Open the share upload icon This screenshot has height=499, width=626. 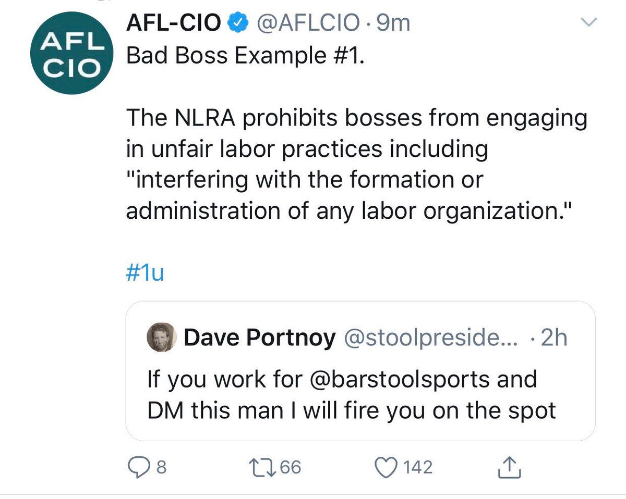[510, 467]
